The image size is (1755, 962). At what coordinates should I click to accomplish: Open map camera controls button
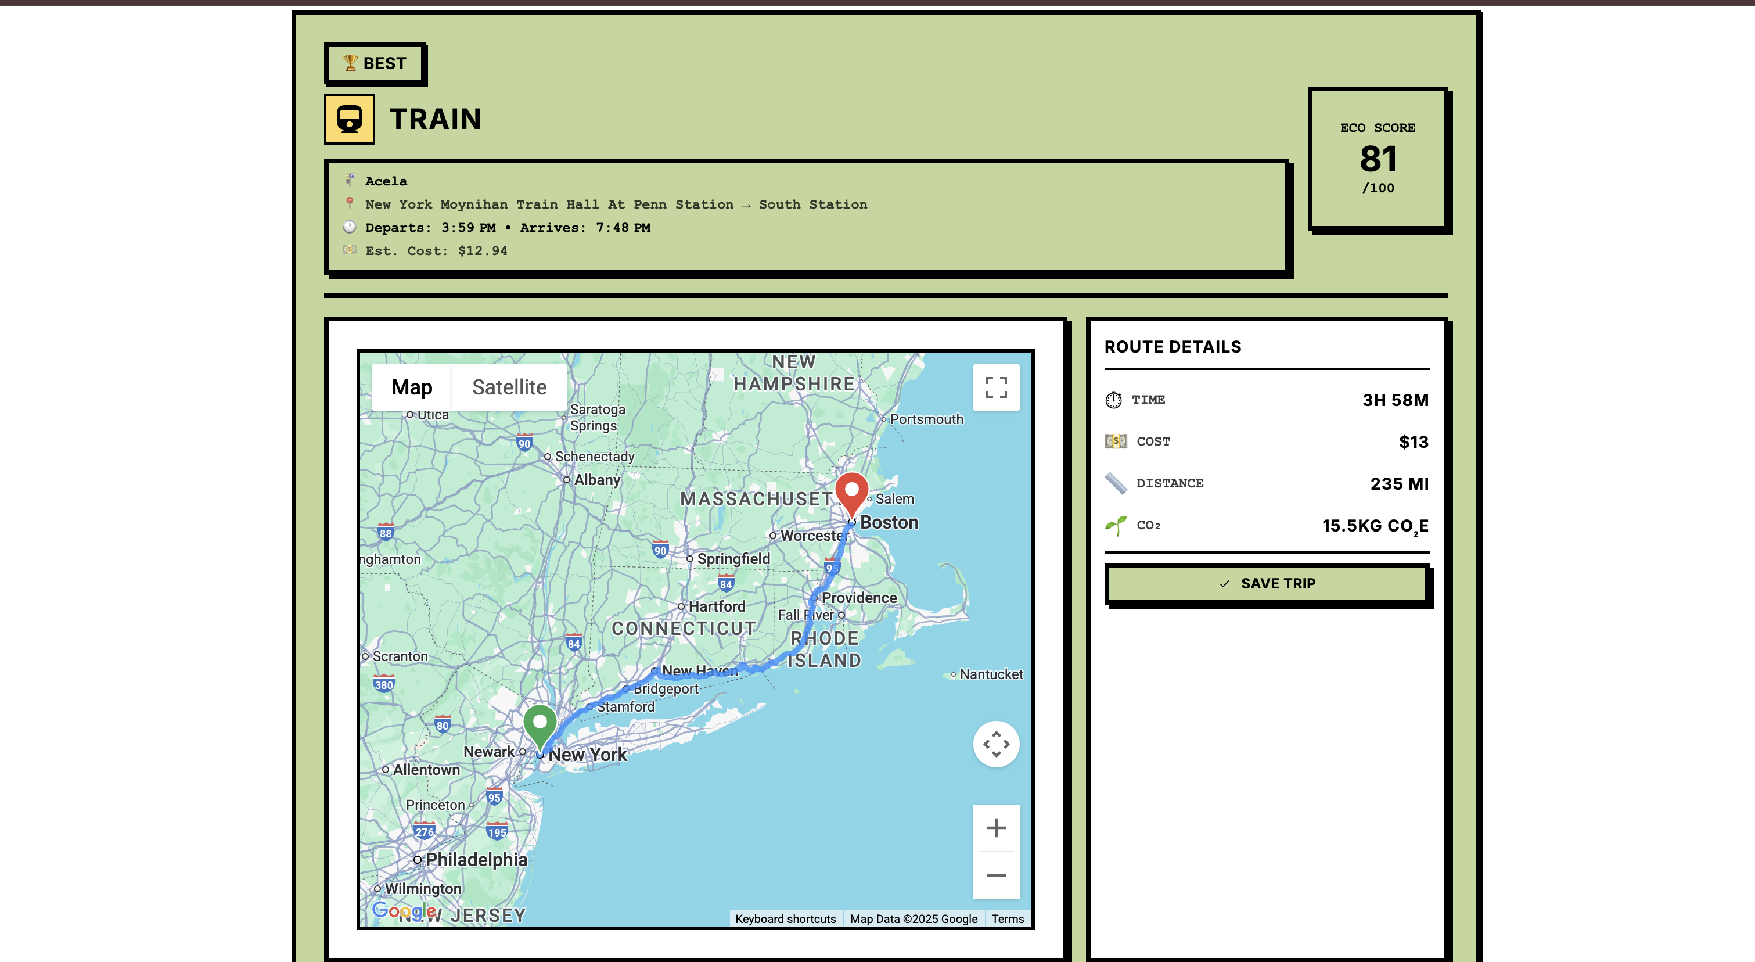[x=995, y=744]
